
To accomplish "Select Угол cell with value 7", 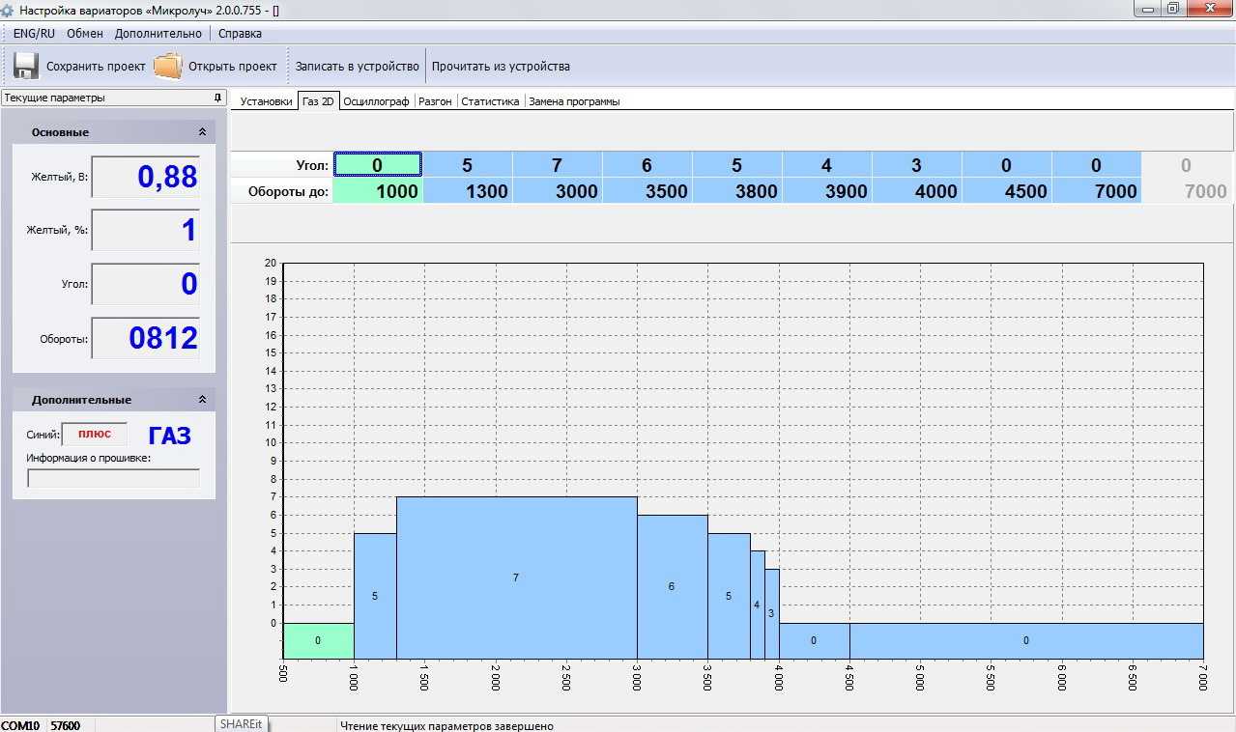I will coord(558,165).
